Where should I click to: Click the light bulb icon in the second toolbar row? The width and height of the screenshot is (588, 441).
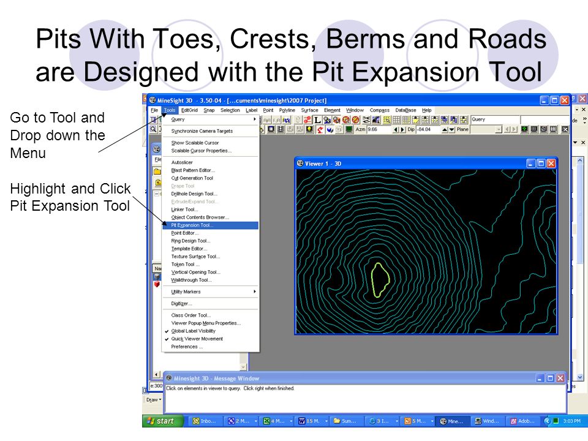point(309,129)
